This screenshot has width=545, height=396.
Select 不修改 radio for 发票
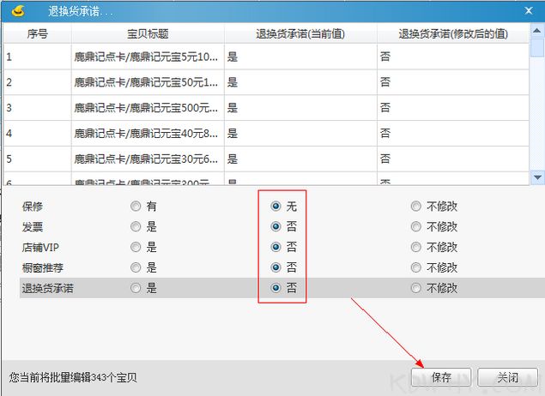pyautogui.click(x=416, y=227)
